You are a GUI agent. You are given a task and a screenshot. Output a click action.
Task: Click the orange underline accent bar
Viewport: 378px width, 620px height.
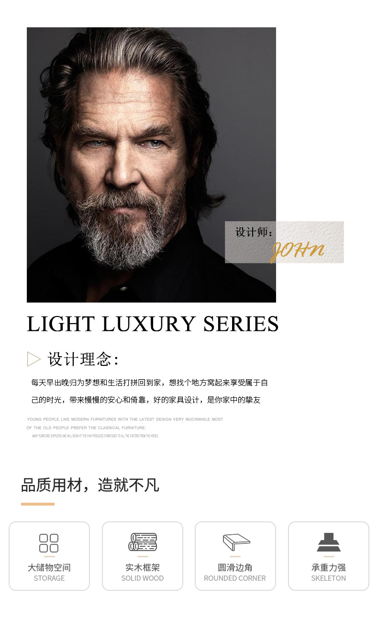coord(38,504)
